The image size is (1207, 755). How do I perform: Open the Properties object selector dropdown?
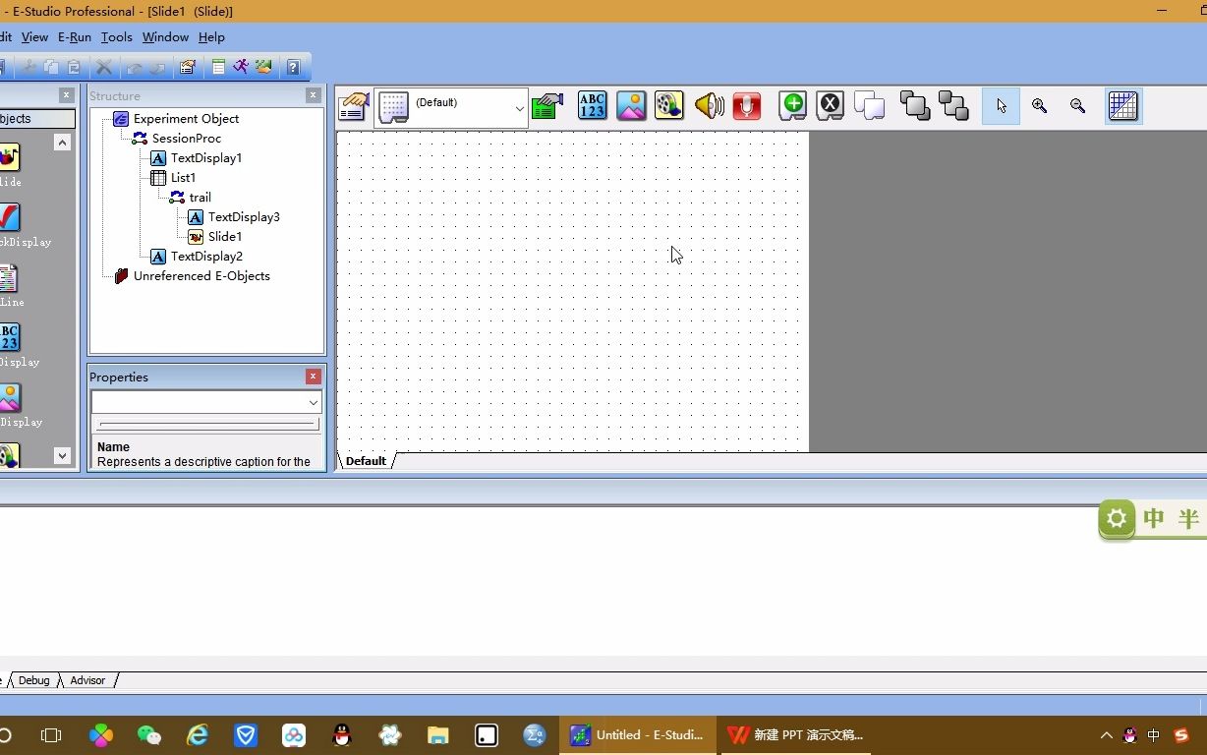313,402
